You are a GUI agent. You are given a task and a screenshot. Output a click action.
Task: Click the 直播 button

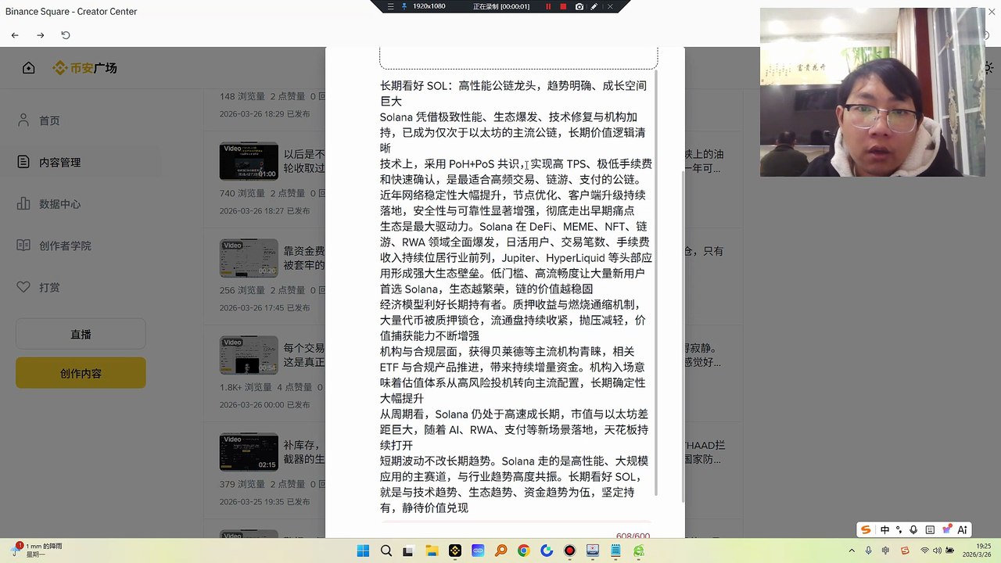point(81,334)
